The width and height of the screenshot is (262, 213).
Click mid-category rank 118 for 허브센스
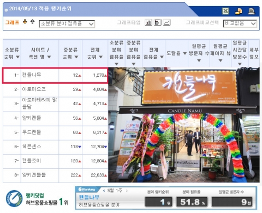click(x=74, y=147)
